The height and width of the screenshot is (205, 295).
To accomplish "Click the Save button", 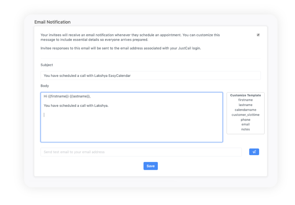I will [x=150, y=166].
